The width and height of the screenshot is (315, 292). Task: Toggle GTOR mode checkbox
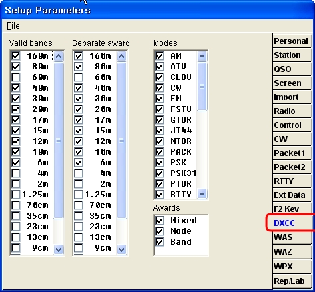(x=160, y=120)
